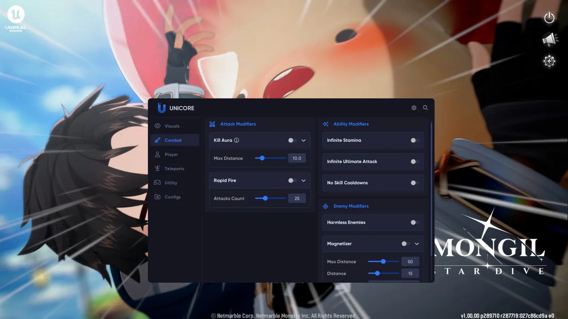This screenshot has height=319, width=568.
Task: Open the game settings gear icon below megaphone
Action: [549, 61]
